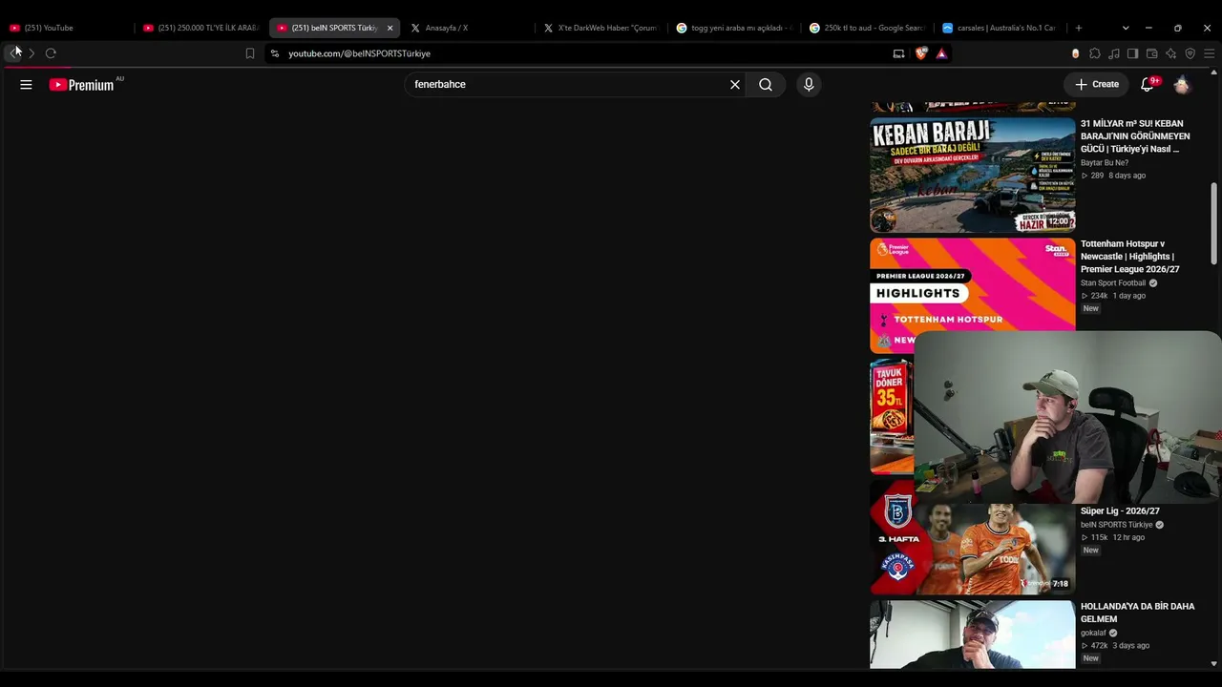Go back with the browser back arrow

coord(13,53)
